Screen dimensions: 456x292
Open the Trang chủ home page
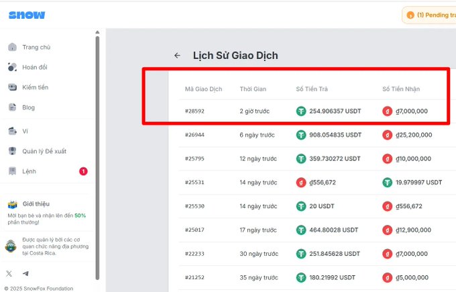tap(36, 47)
